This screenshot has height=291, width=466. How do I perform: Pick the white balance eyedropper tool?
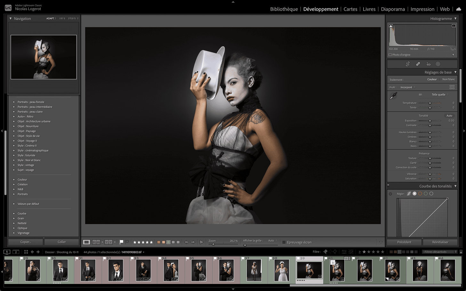pyautogui.click(x=393, y=96)
